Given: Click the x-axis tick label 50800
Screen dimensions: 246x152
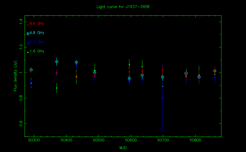Looking at the screenshot, I should tap(195, 140).
